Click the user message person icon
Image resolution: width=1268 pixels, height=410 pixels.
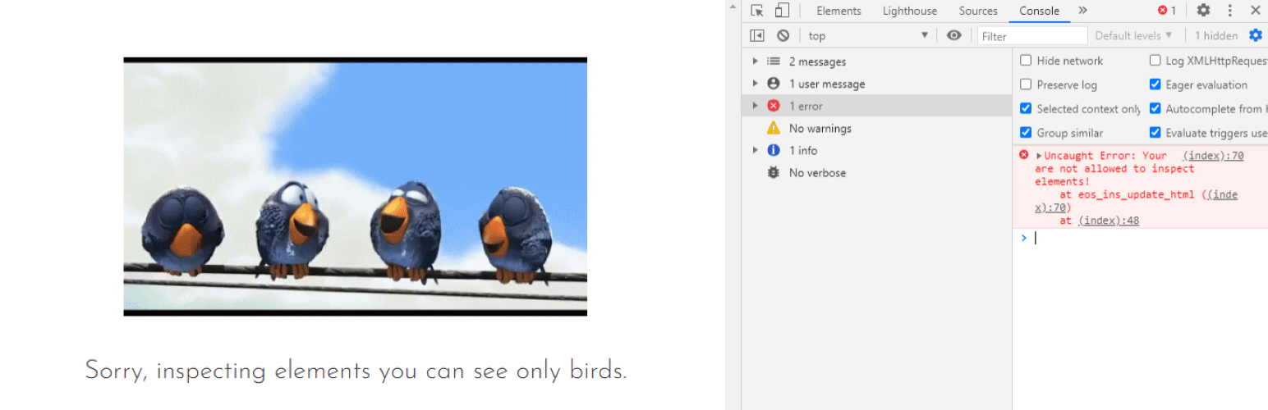click(773, 84)
